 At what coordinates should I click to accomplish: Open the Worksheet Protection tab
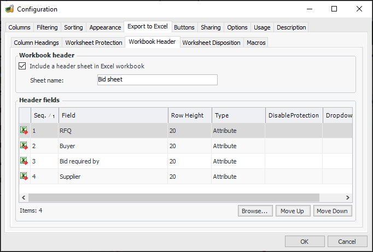[94, 43]
